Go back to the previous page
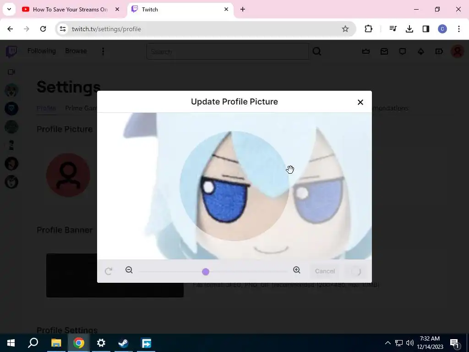Screen dimensions: 469x352 10,29
